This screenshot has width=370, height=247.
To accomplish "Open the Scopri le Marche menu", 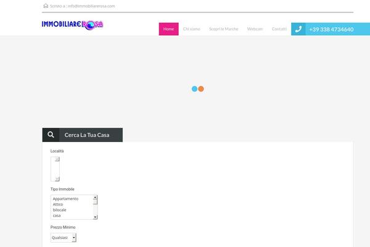I will tap(223, 29).
